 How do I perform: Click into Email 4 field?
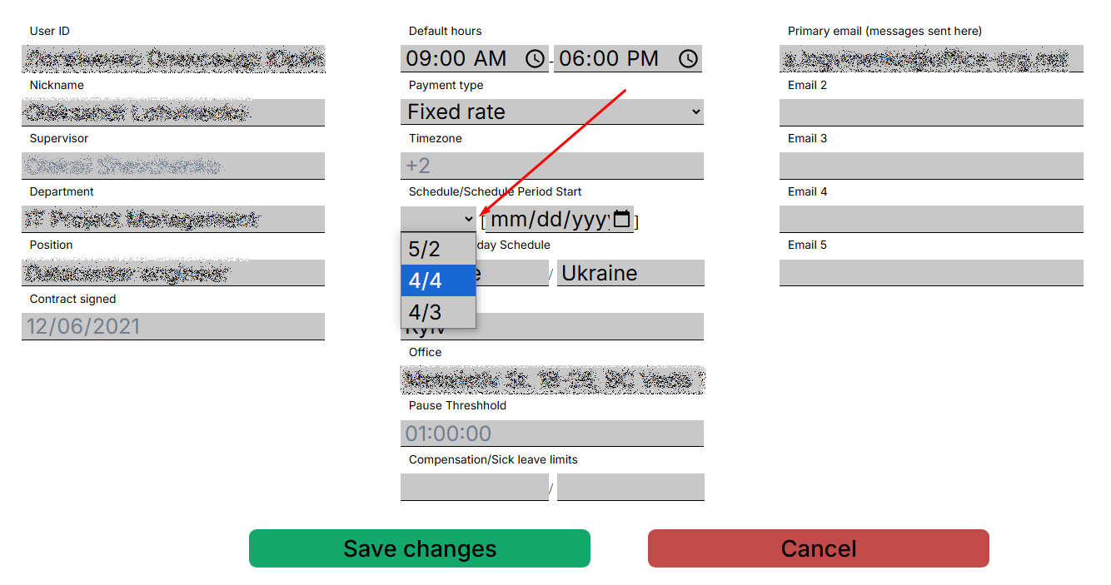pyautogui.click(x=930, y=219)
